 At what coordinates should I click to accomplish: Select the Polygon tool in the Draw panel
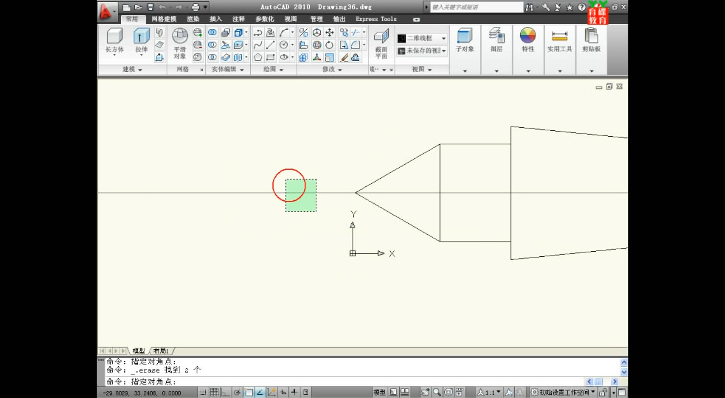pos(258,57)
